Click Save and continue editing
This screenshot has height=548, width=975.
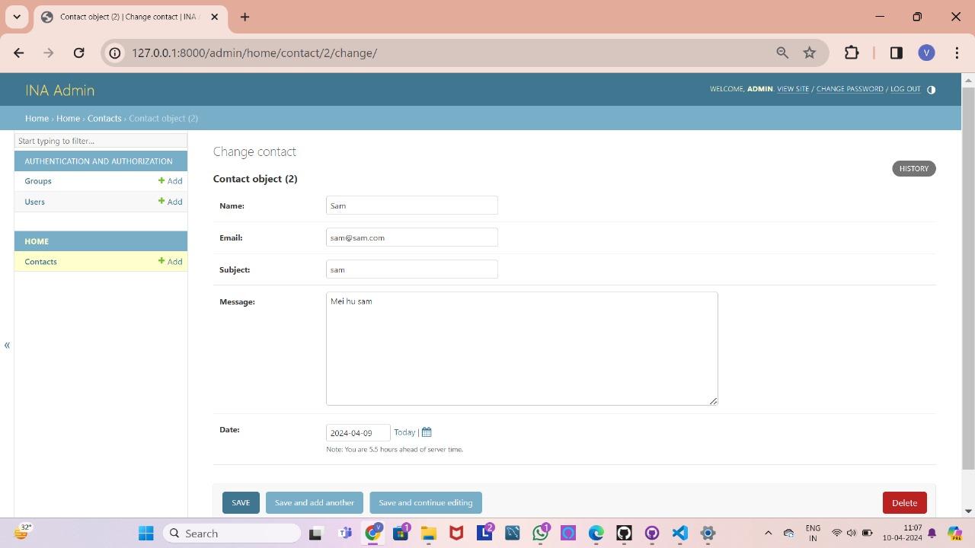pos(426,502)
